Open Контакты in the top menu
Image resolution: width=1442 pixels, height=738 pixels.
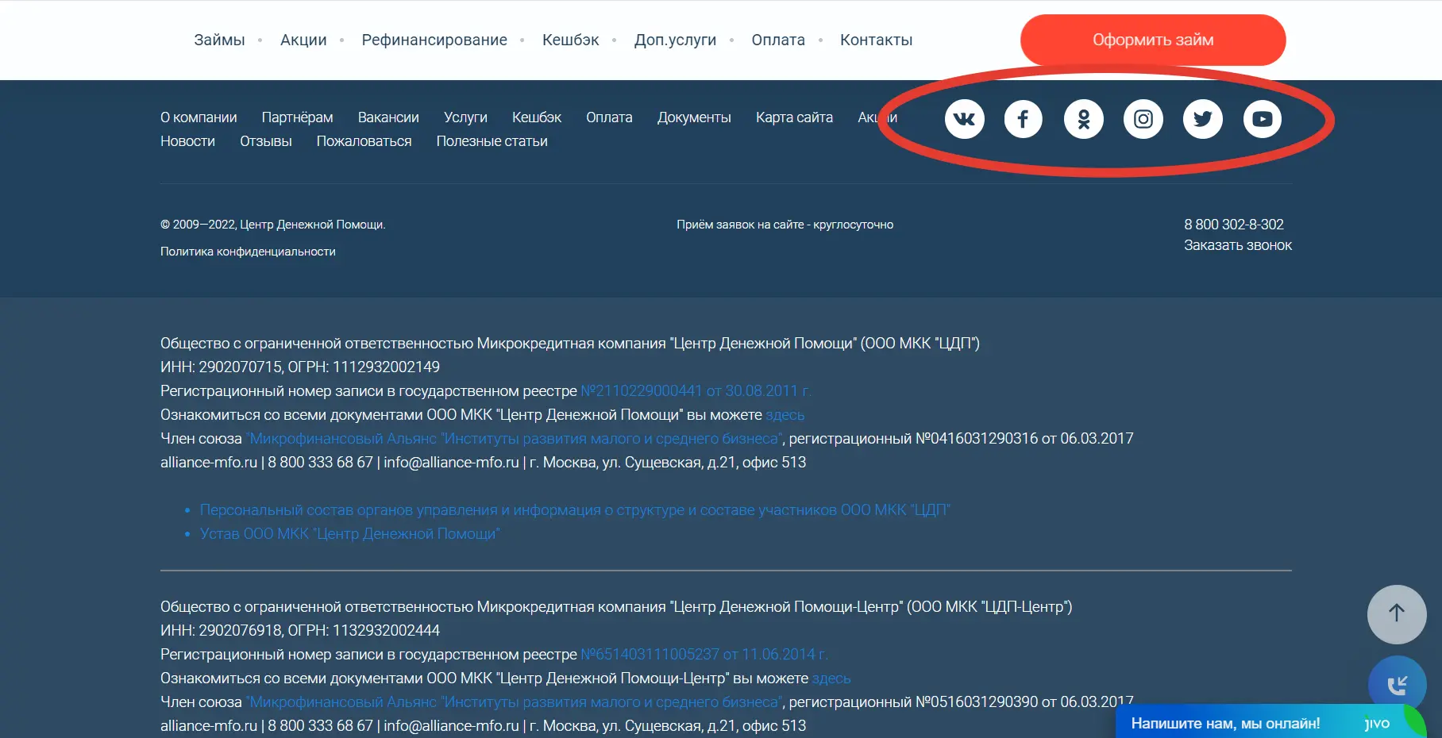click(876, 40)
